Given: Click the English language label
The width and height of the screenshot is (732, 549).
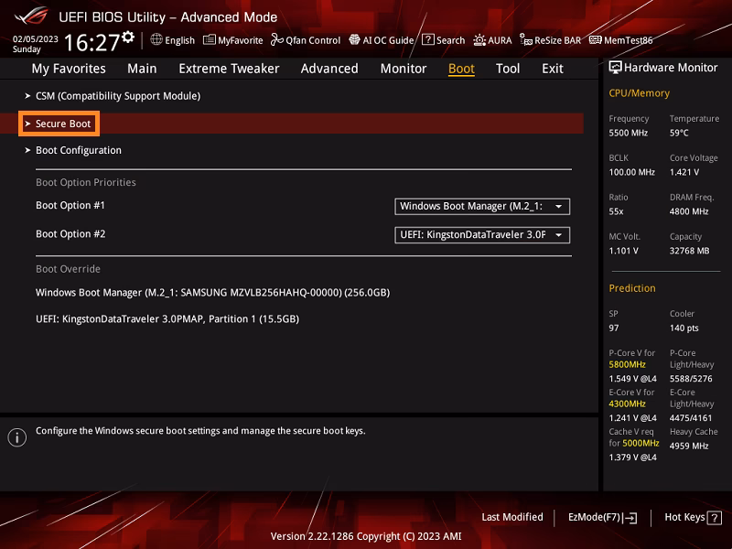Looking at the screenshot, I should pos(179,40).
